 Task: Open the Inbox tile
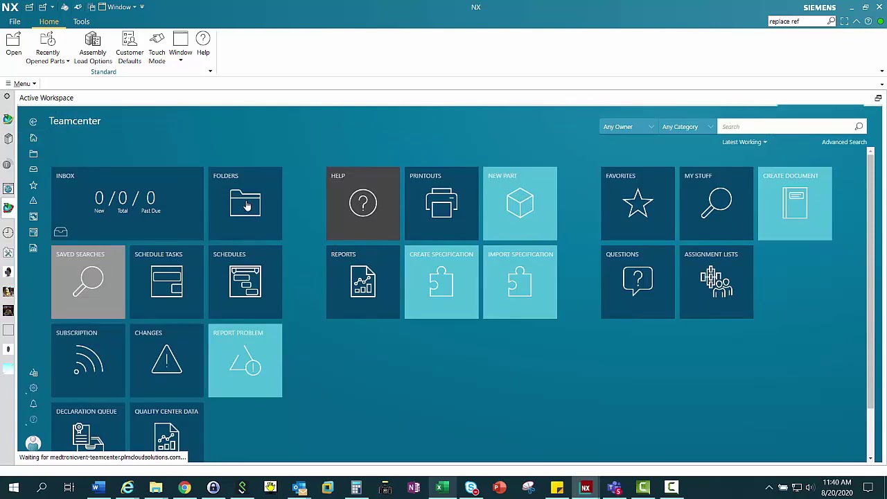(x=128, y=204)
